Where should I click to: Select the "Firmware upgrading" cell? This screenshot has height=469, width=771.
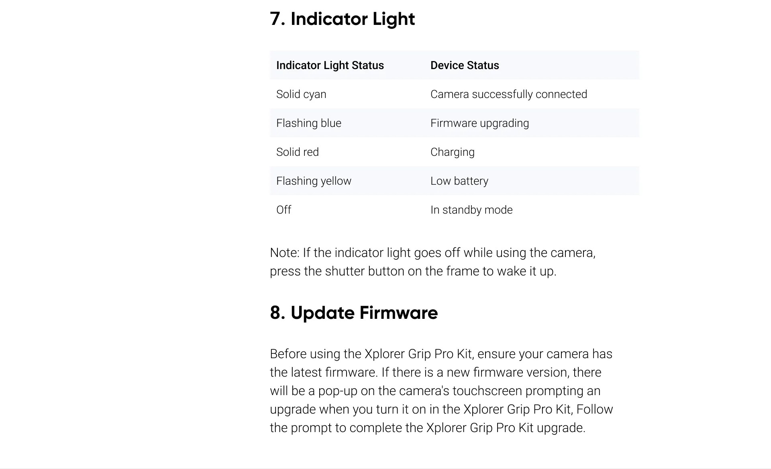[x=479, y=123]
